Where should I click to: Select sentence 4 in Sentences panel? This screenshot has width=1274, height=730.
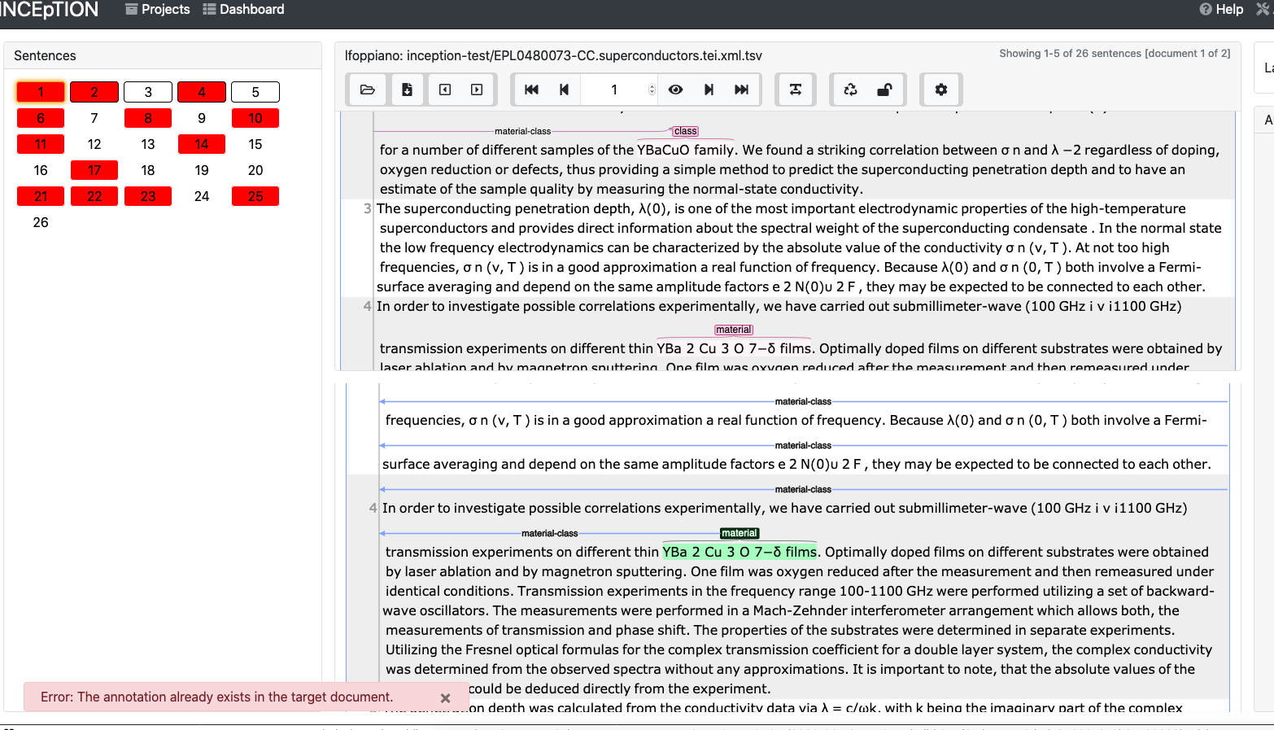click(x=202, y=92)
